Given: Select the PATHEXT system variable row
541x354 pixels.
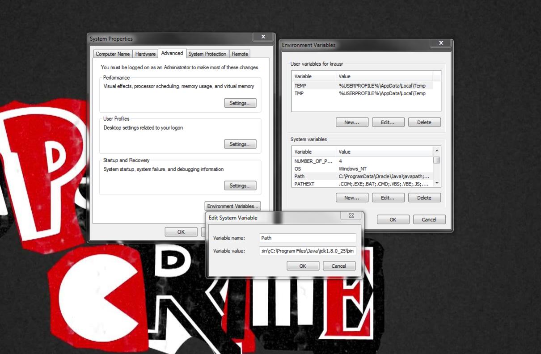Looking at the screenshot, I should point(362,184).
